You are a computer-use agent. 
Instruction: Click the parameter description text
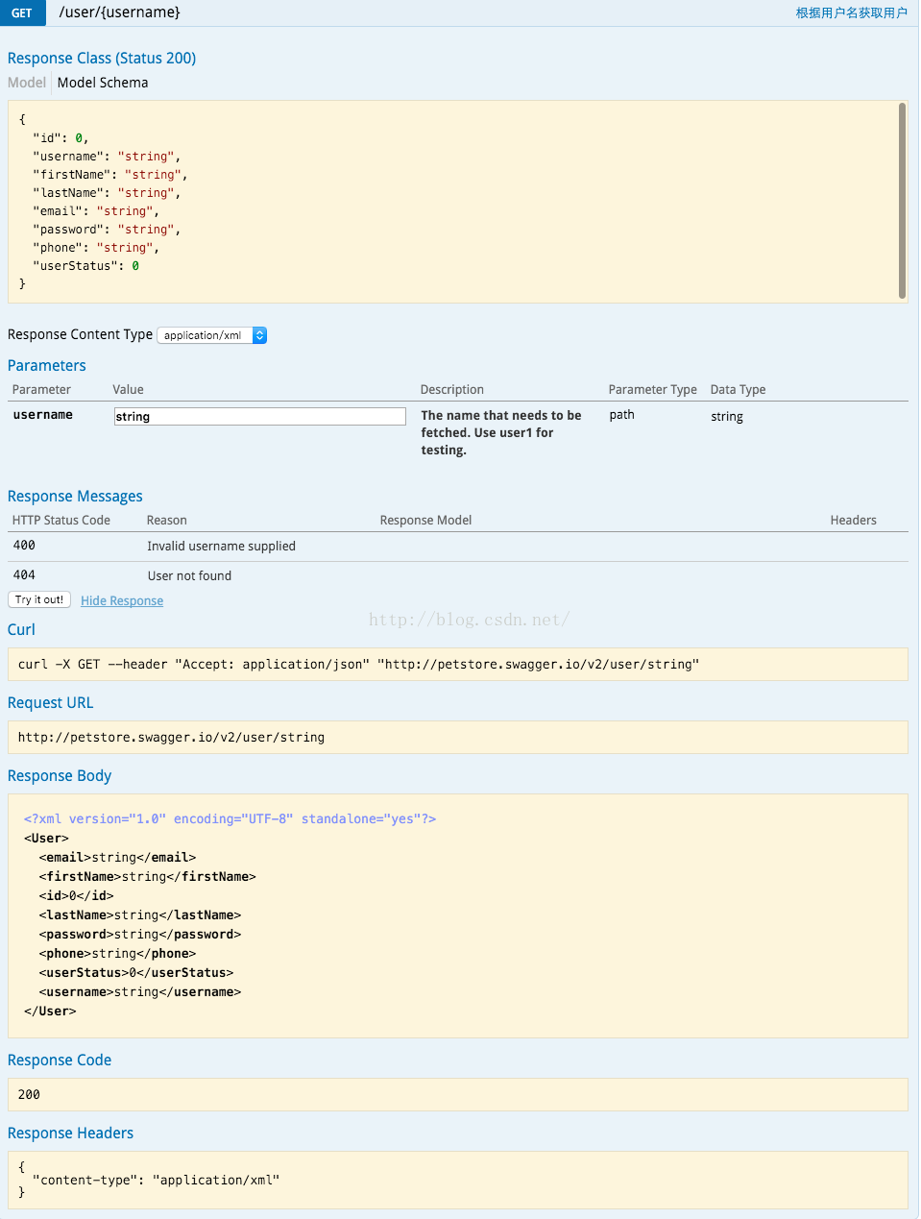[x=501, y=432]
